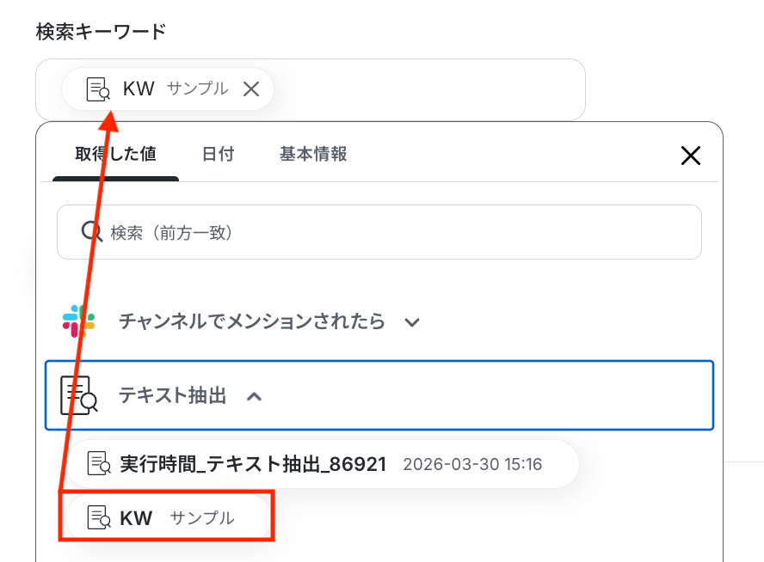Collapse the テキスト抽出 section chevron
This screenshot has width=764, height=562.
pyautogui.click(x=254, y=396)
